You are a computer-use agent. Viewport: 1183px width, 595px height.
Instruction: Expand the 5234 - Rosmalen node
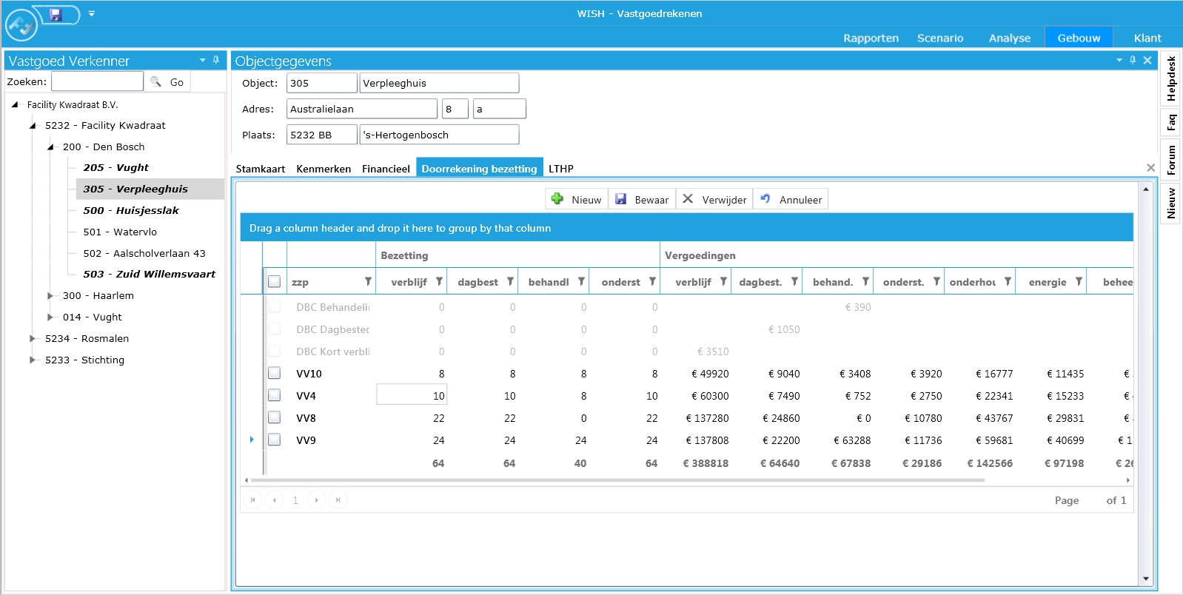(x=33, y=339)
